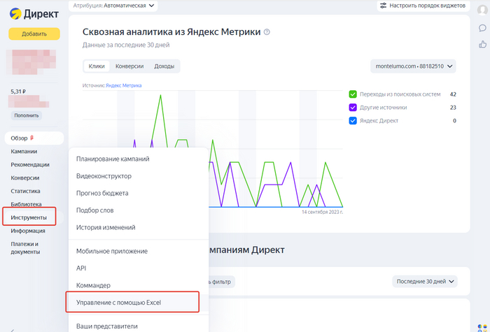Screen dimensions: 490x332
Task: Collapse the sidebar using the bottom-left arrow
Action: pos(12,329)
